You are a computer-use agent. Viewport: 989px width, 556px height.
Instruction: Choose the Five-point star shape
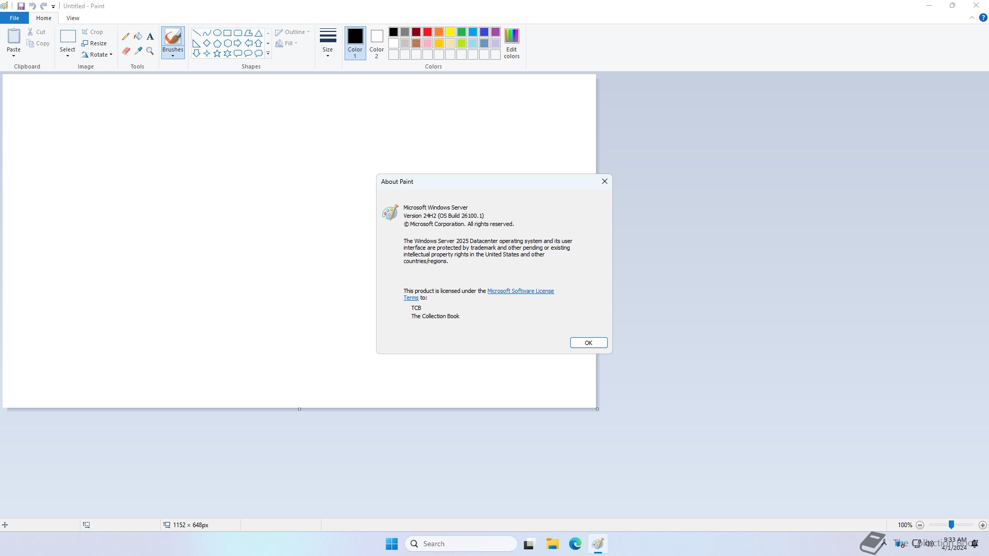(x=217, y=53)
